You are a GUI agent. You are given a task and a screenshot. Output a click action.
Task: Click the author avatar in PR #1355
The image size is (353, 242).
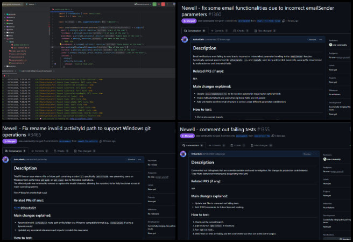(183, 154)
